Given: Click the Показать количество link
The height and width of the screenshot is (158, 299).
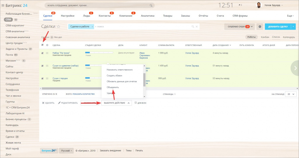Looking at the screenshot, I should tap(84, 94).
